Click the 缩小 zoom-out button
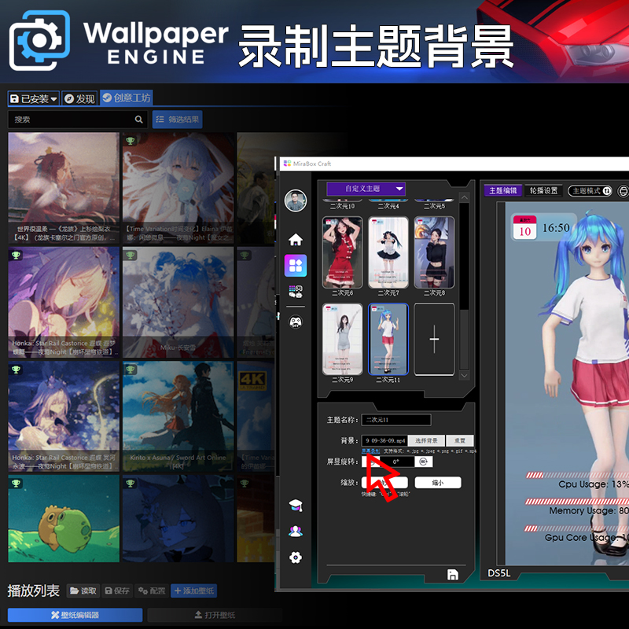 click(438, 483)
